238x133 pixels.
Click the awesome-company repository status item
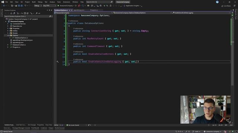[212, 132]
